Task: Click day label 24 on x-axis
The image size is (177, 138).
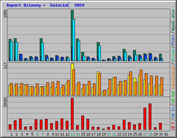Action: [x=130, y=134]
